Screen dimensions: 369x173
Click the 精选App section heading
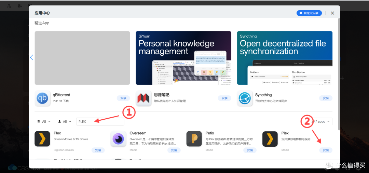[x=42, y=23]
